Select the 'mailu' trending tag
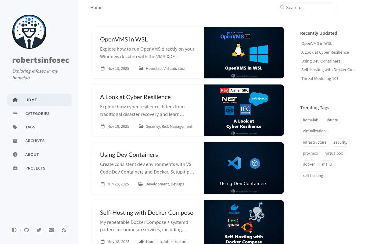 327,164
